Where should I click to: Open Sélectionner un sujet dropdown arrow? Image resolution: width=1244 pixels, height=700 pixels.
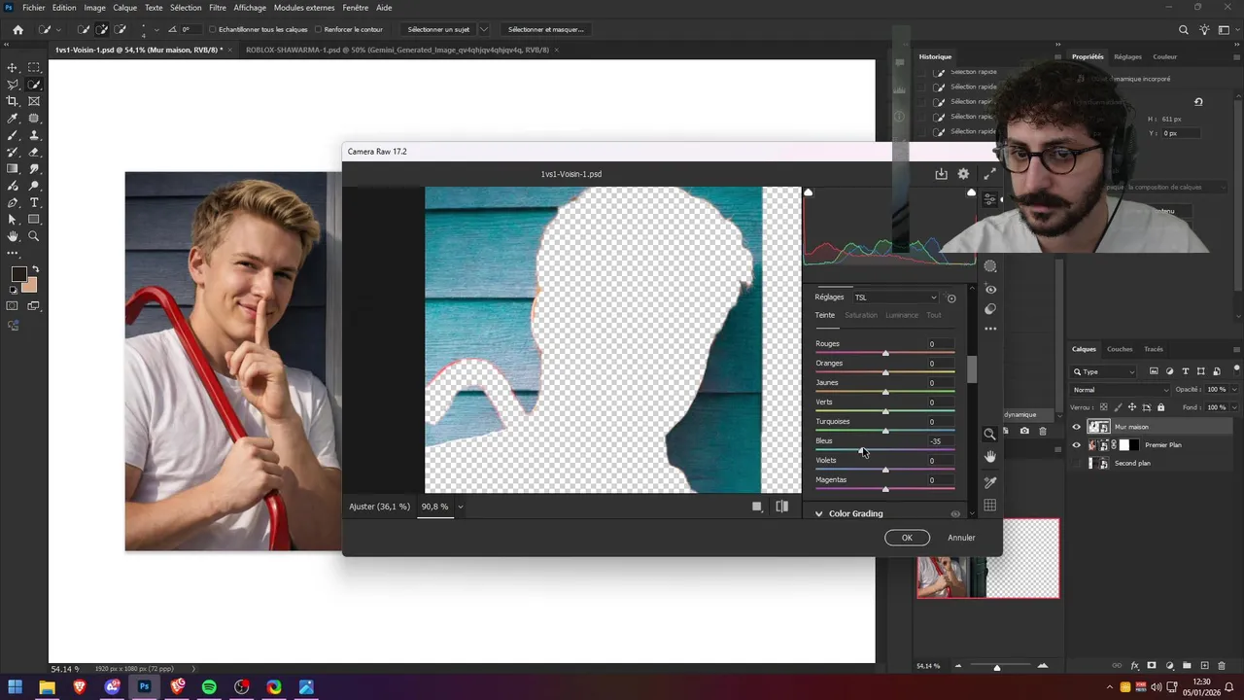pyautogui.click(x=484, y=29)
